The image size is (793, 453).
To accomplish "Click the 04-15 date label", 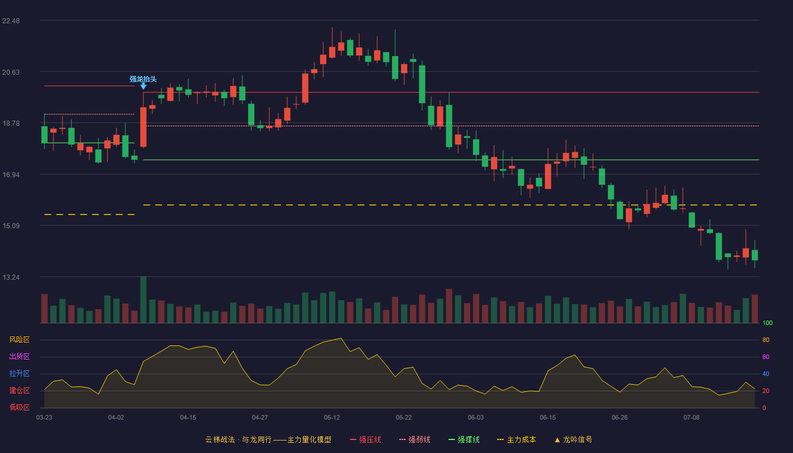I will coord(188,417).
